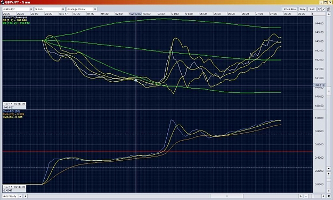Viewport: 333px width, 200px height.
Task: Click the price axis slider handle
Action: pyautogui.click(x=329, y=91)
